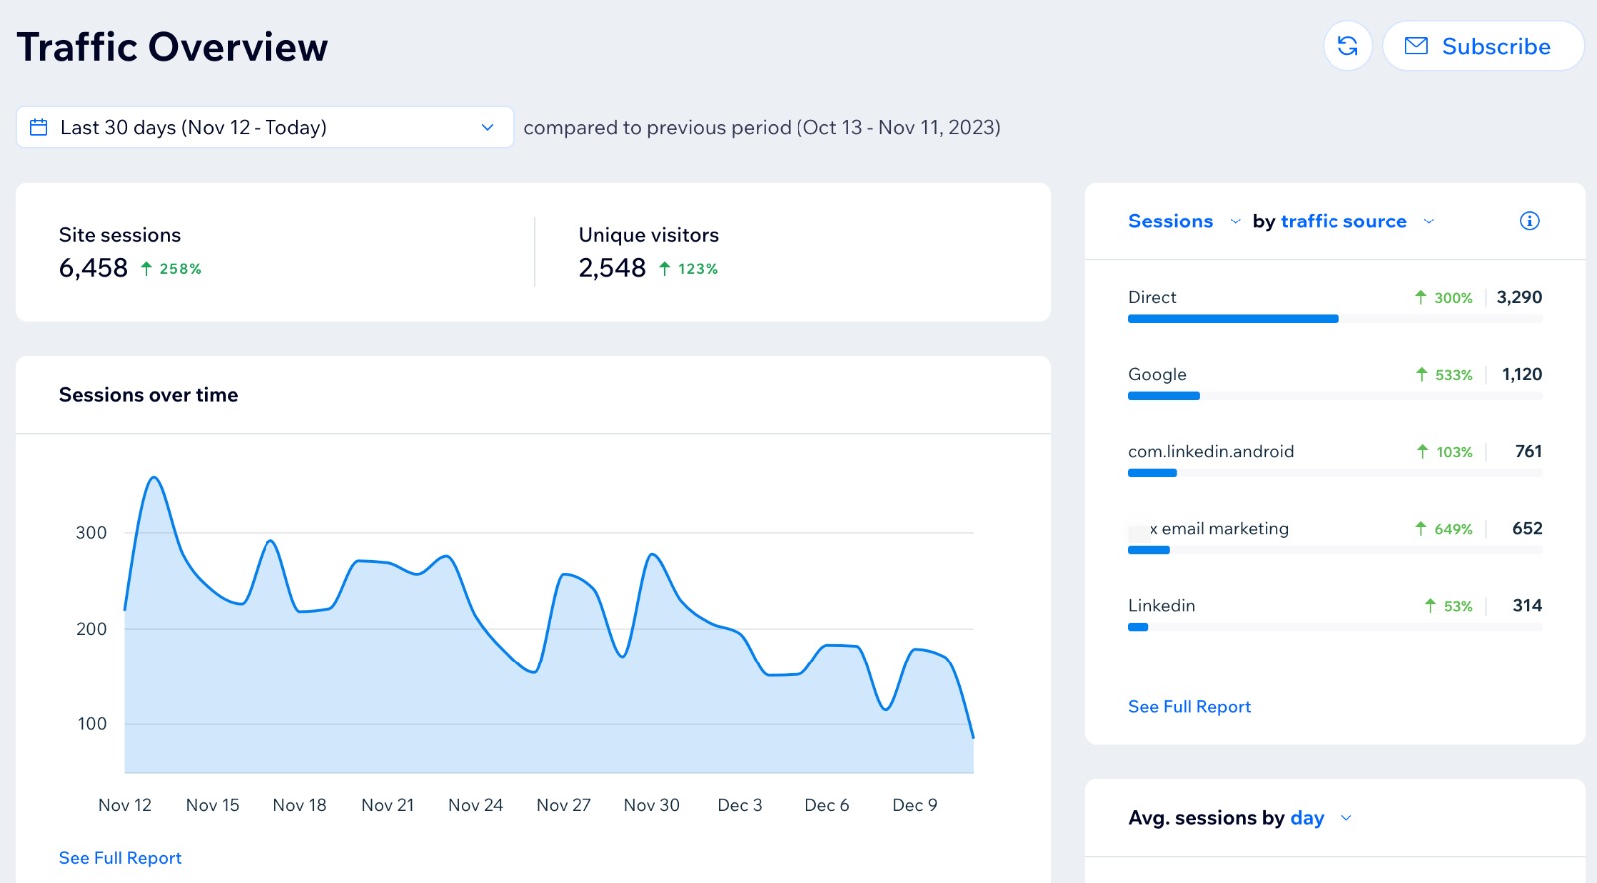1597x883 pixels.
Task: Click the up arrow icon for Google traffic
Action: coord(1422,375)
